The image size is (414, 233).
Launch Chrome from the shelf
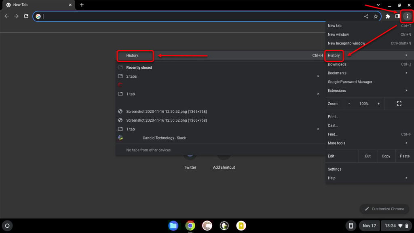click(x=190, y=226)
